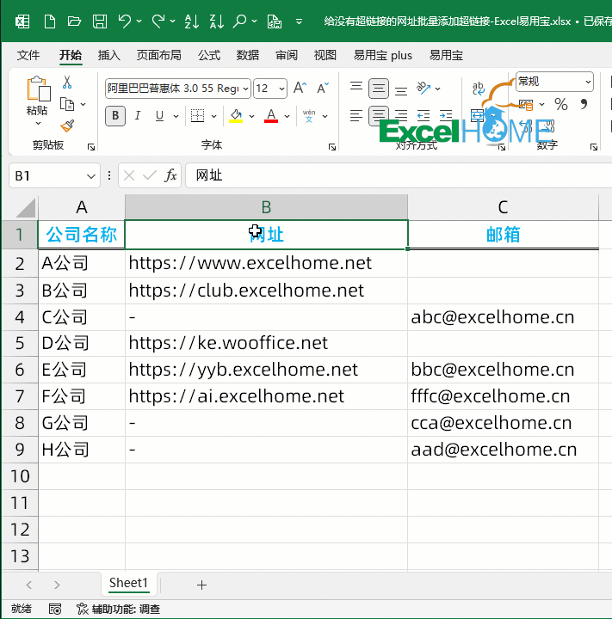The image size is (612, 619).
Task: Click the Comma style icon
Action: (x=584, y=104)
